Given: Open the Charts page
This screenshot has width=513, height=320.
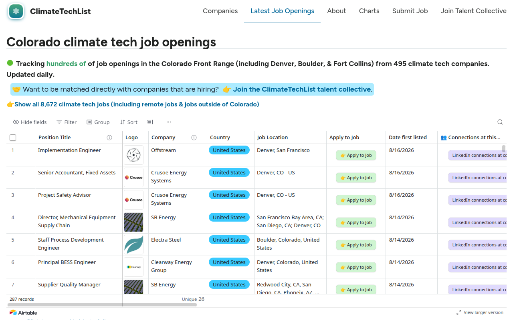Looking at the screenshot, I should [x=369, y=11].
